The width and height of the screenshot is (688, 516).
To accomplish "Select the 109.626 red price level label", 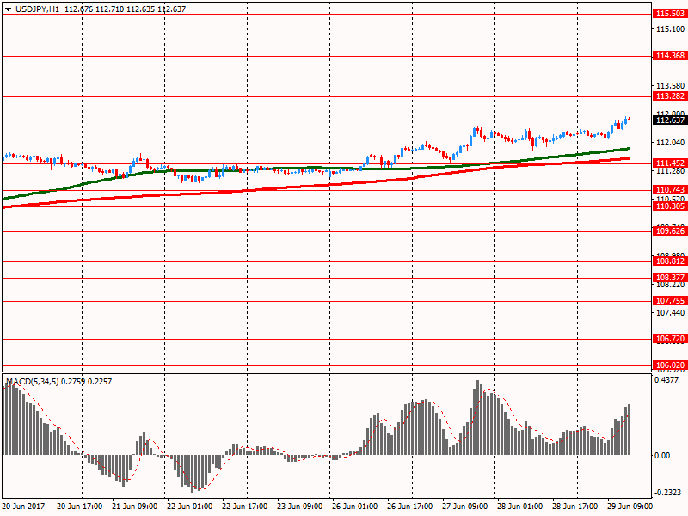I will [x=670, y=231].
